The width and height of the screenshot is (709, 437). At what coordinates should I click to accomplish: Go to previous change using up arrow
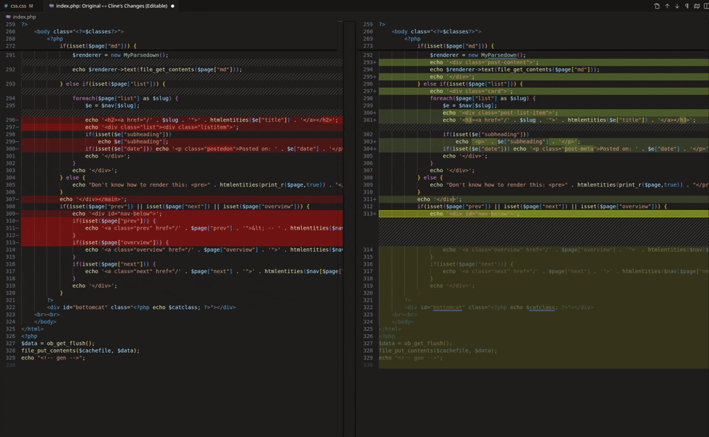pos(667,6)
